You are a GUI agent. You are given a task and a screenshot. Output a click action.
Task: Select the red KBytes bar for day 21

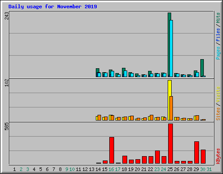coord(144,160)
